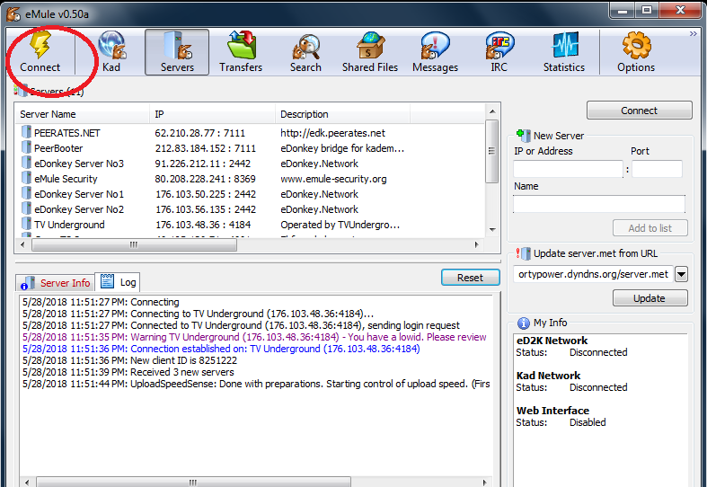
Task: Sort by Description column header
Action: 342,114
